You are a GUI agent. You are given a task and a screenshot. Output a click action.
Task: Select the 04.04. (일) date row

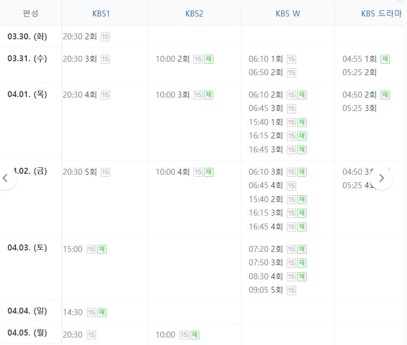[x=27, y=311]
